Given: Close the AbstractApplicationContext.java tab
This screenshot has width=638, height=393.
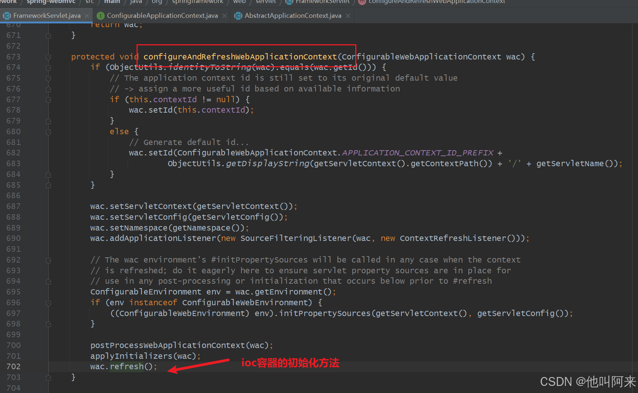Looking at the screenshot, I should click(348, 16).
